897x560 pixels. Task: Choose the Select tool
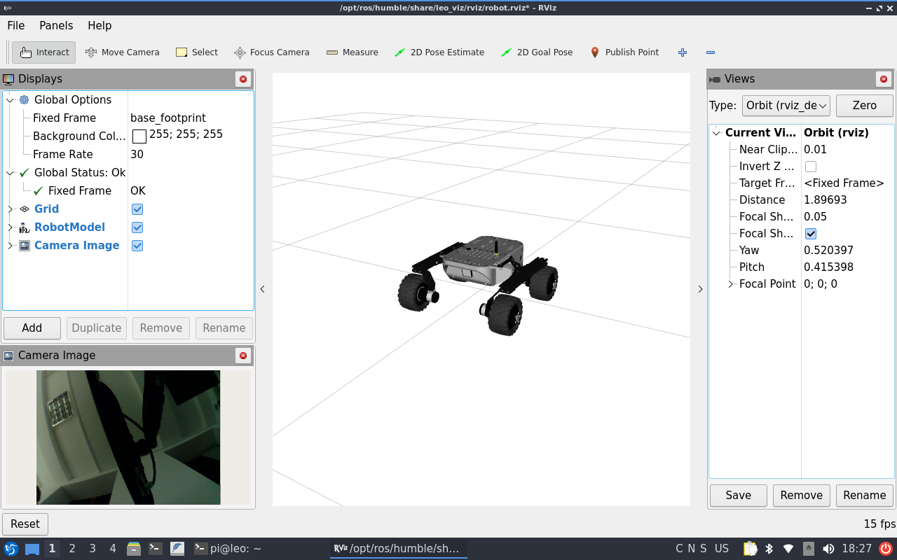tap(197, 52)
